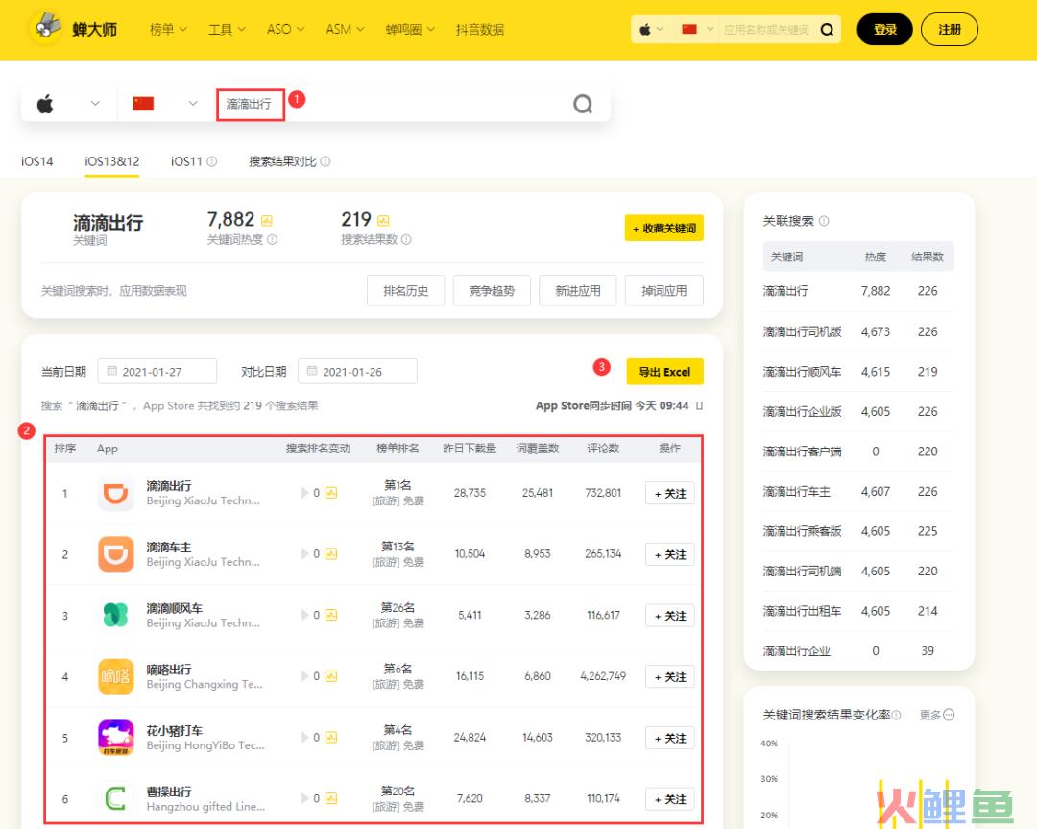The image size is (1037, 829).
Task: Click the 滴滴出行 app icon
Action: point(116,493)
